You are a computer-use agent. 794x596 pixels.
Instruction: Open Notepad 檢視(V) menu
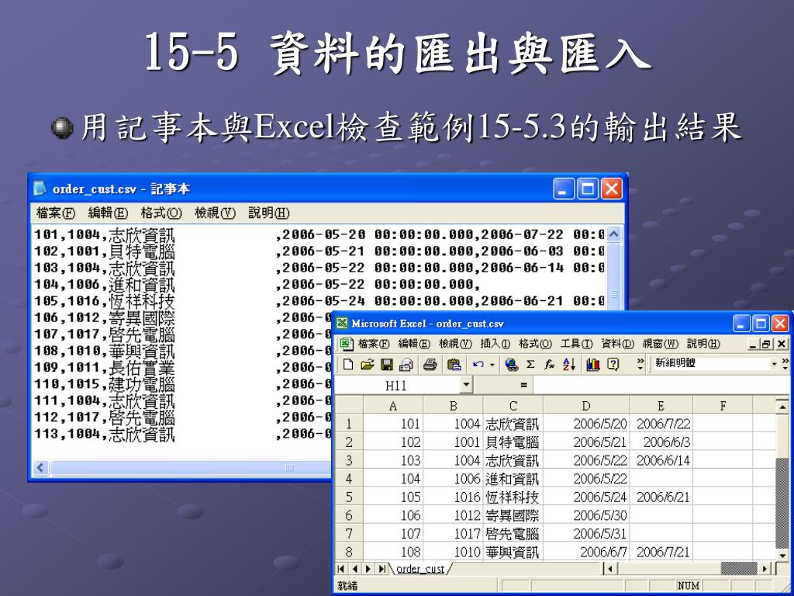coord(216,213)
